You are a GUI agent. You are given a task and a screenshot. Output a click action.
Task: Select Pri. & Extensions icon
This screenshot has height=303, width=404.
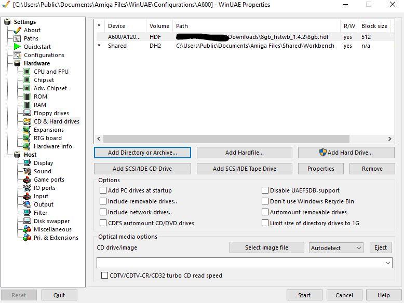pos(27,238)
